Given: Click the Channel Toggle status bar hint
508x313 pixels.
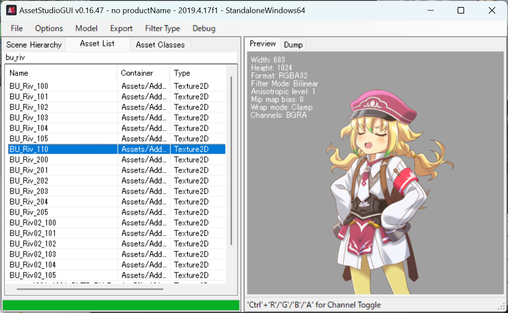Looking at the screenshot, I should pyautogui.click(x=314, y=305).
